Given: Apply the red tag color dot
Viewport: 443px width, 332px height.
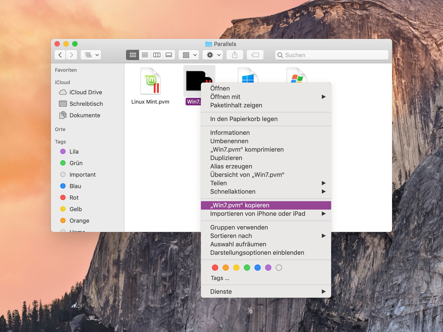Looking at the screenshot, I should [x=215, y=268].
